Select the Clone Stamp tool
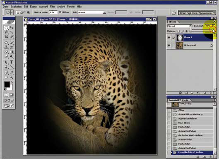 coord(6,47)
